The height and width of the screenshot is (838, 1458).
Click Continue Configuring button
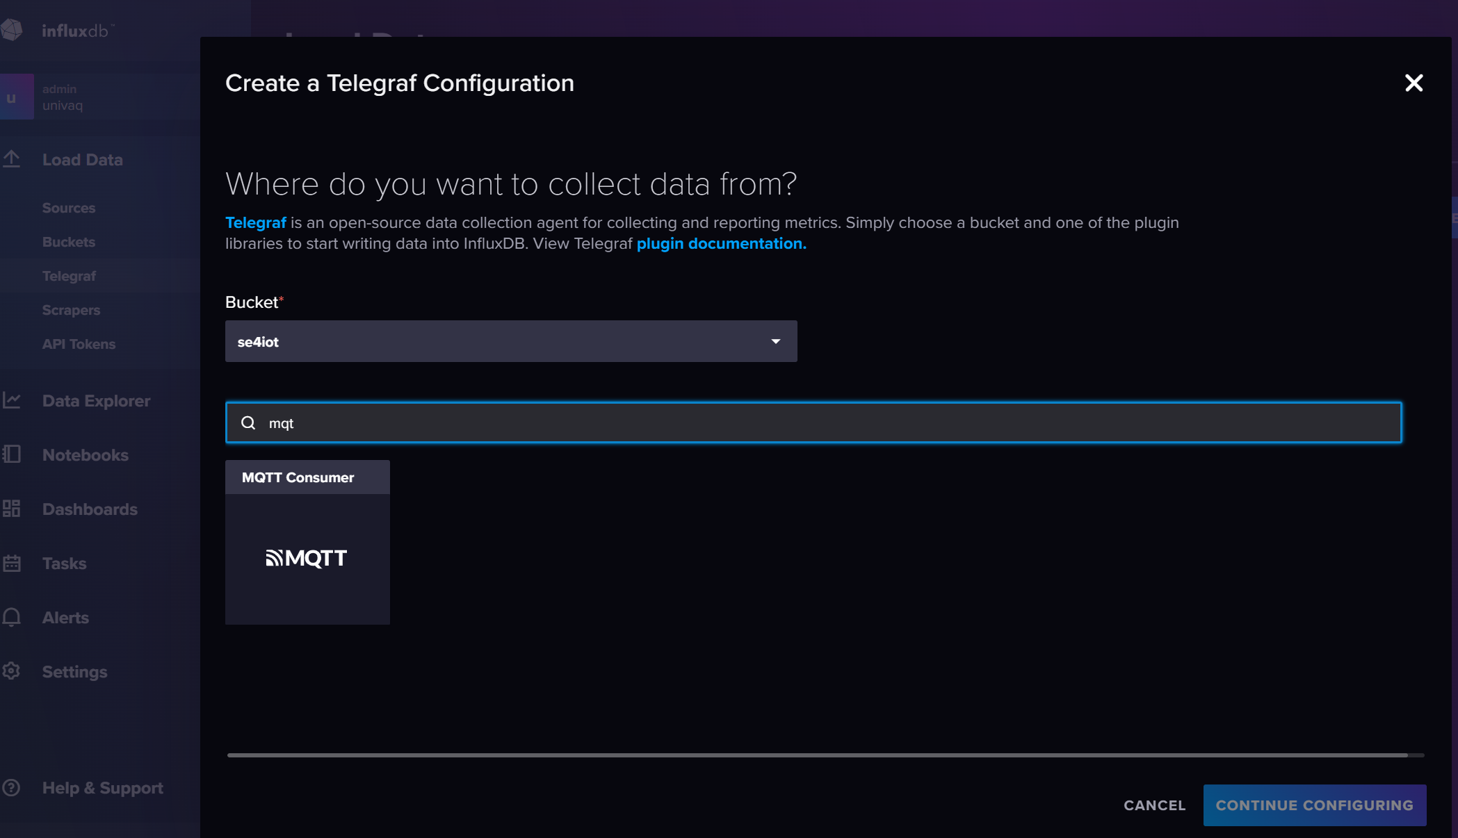click(x=1315, y=805)
